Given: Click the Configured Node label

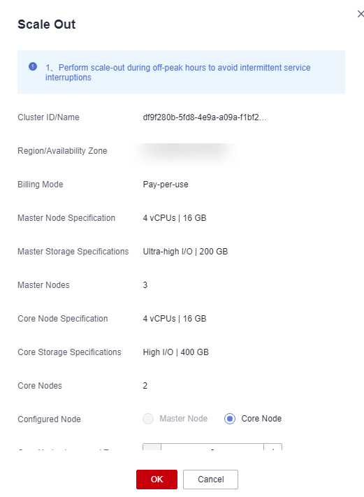Looking at the screenshot, I should point(49,419).
